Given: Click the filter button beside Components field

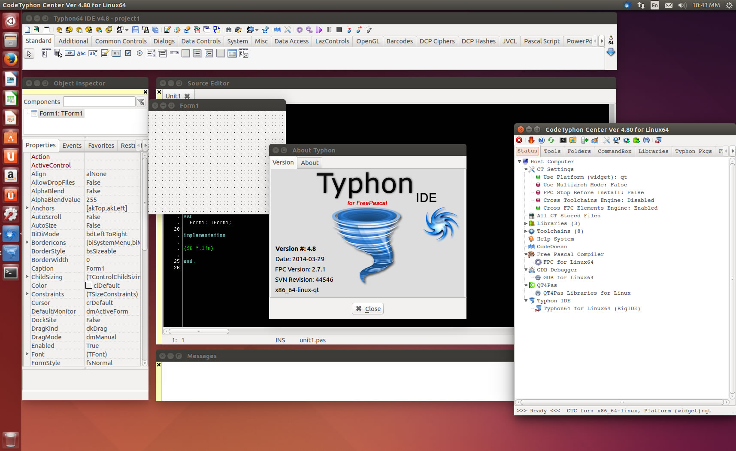Looking at the screenshot, I should tap(141, 102).
